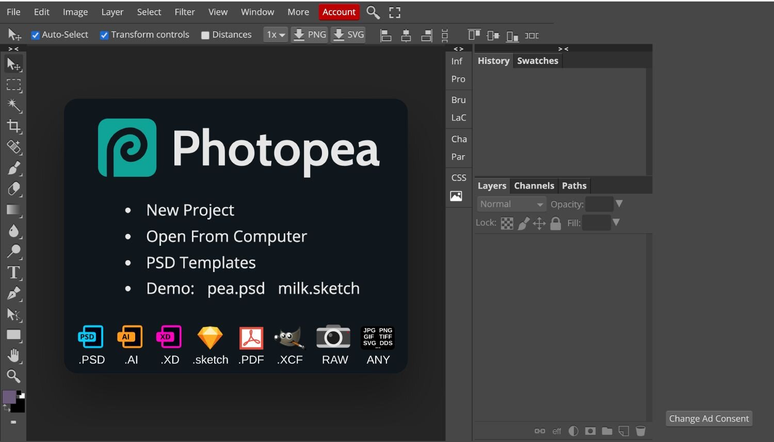The image size is (774, 442).
Task: Toggle lock position icon
Action: tap(539, 223)
